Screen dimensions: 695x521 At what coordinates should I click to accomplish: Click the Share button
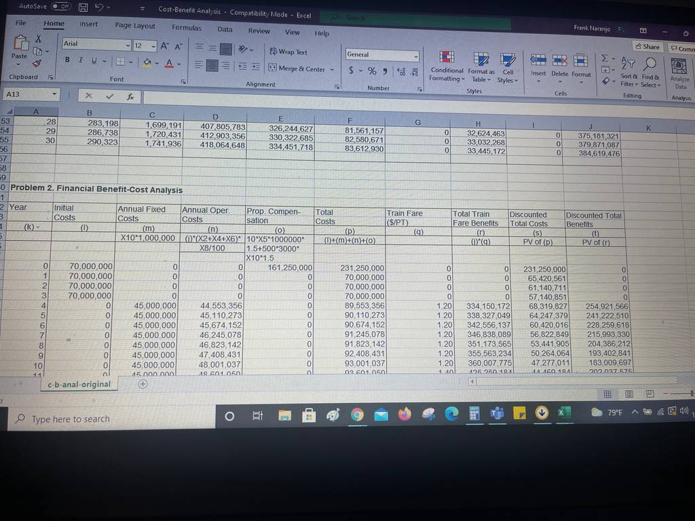(647, 47)
